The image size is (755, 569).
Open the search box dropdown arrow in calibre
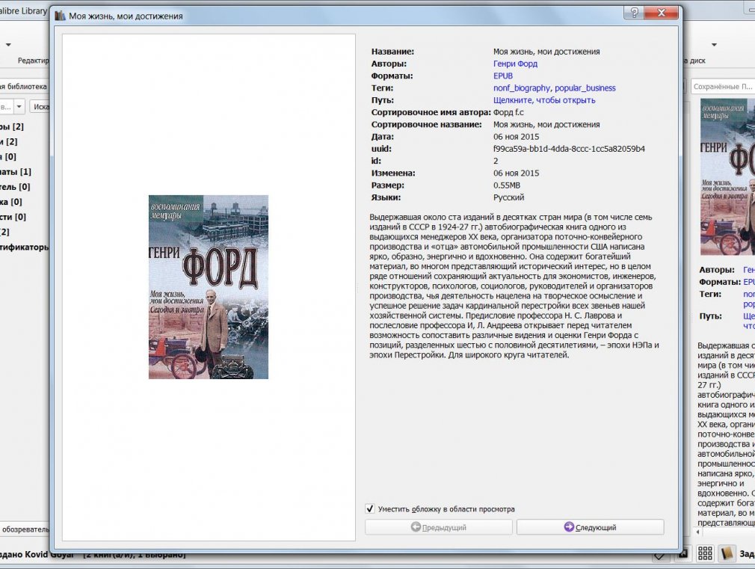point(19,106)
